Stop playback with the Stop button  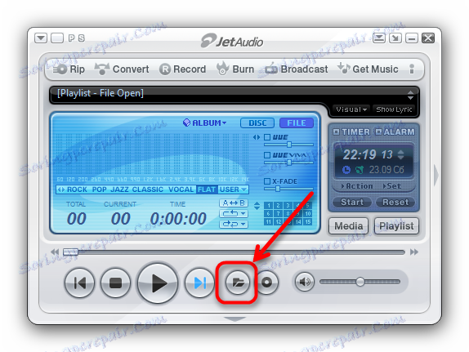(x=115, y=283)
